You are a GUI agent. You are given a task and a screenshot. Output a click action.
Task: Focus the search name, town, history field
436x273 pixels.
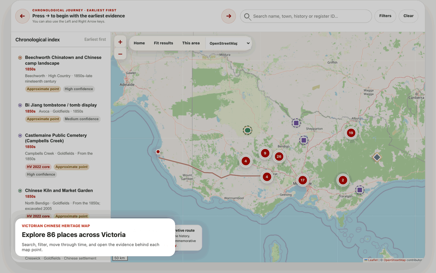pos(306,16)
